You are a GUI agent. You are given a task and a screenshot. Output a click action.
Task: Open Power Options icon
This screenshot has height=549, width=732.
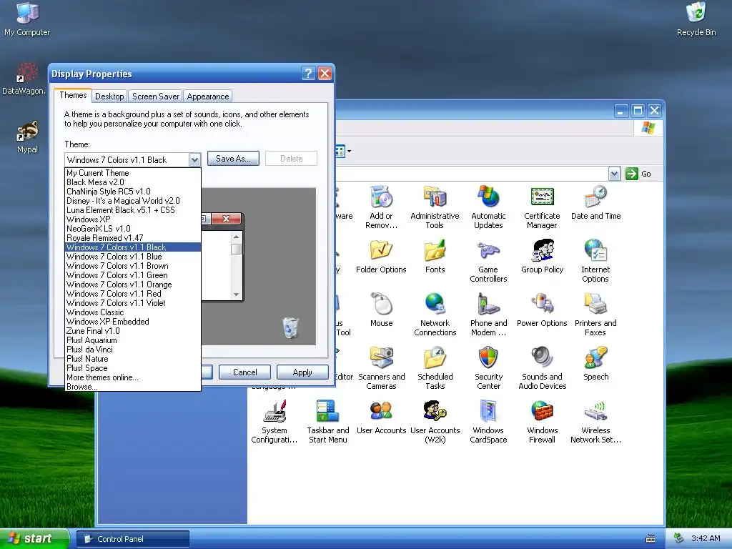(542, 304)
